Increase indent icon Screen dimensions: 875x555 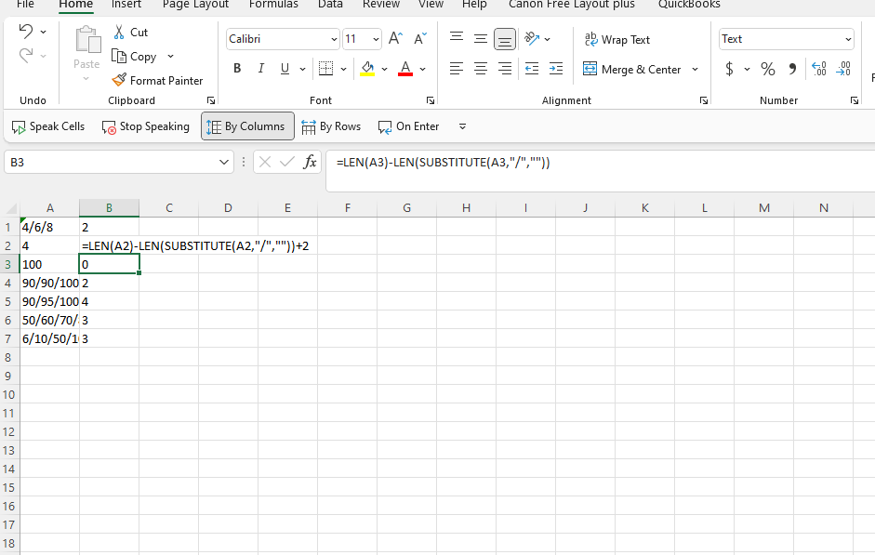(556, 69)
